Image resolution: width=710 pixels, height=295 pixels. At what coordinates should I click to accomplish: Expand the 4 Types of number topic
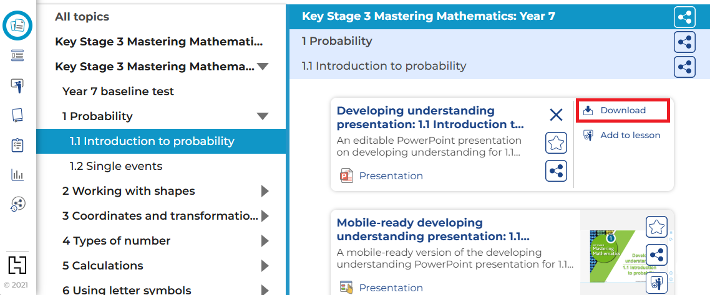265,241
